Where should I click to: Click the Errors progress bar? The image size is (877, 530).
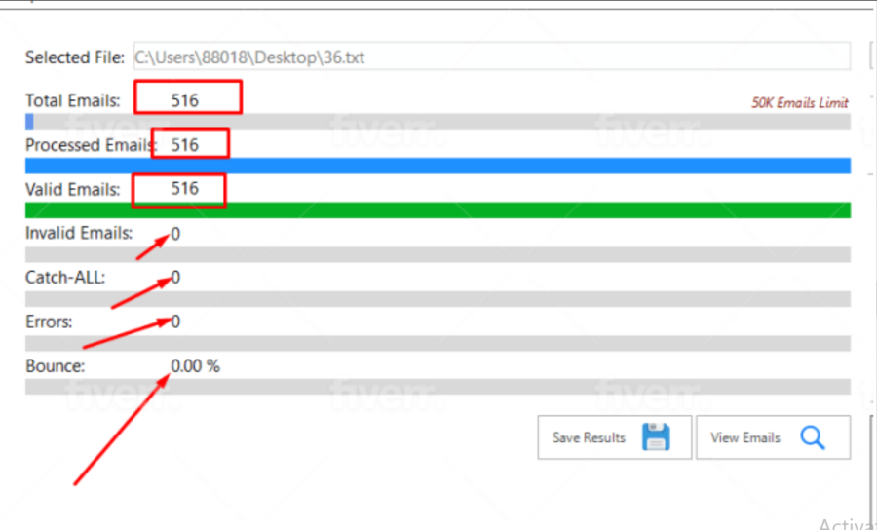[438, 343]
